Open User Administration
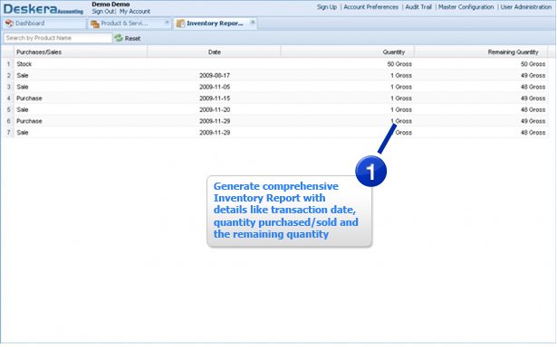 tap(525, 6)
